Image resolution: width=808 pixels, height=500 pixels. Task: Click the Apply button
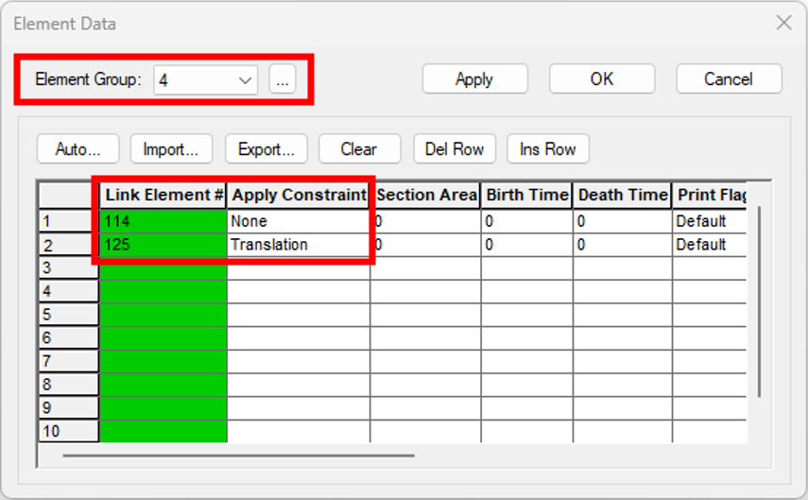[x=474, y=78]
